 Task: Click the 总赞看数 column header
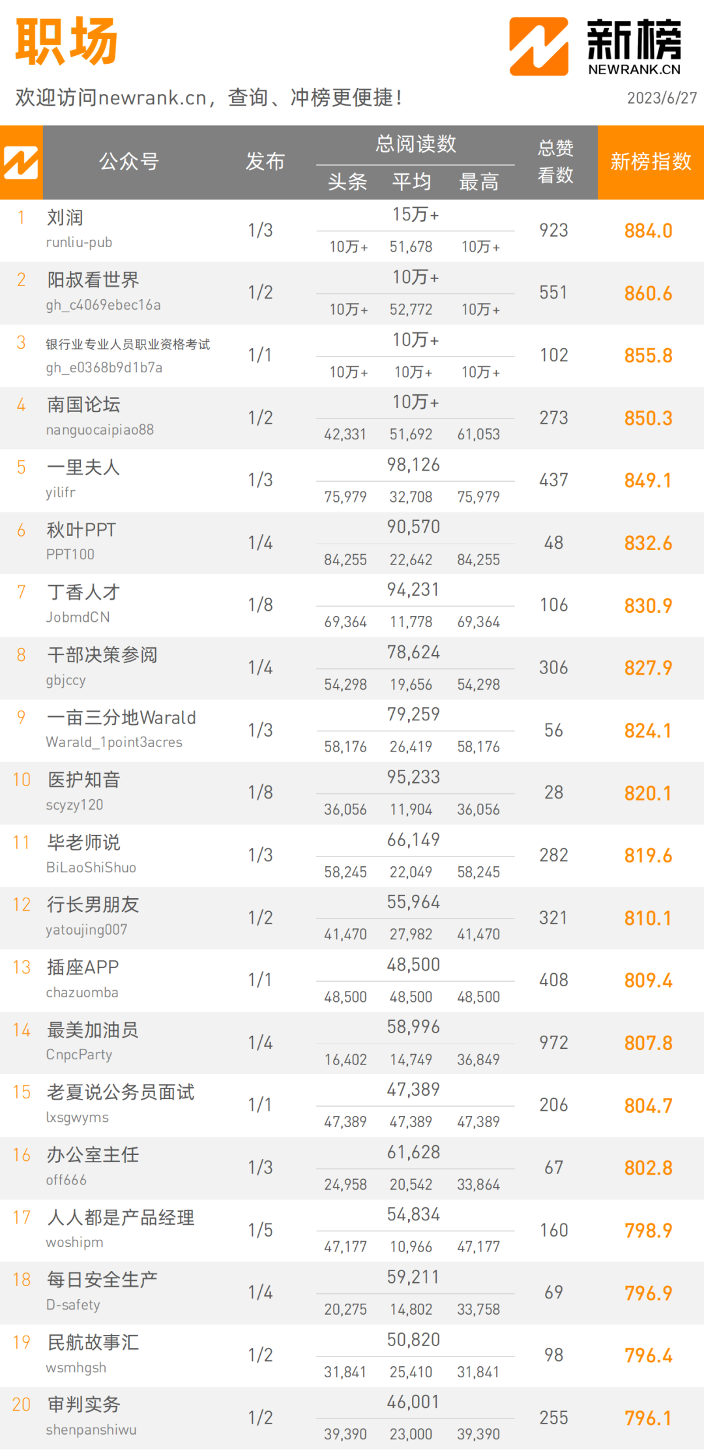click(555, 162)
